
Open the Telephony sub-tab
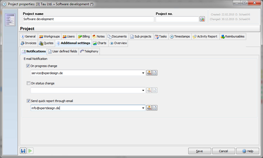[89, 51]
